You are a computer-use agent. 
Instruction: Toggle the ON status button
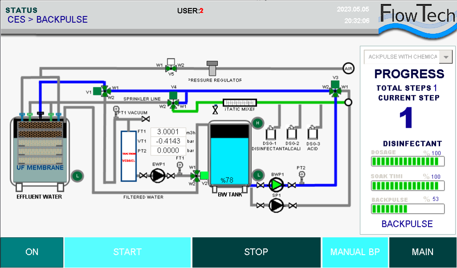coord(32,252)
